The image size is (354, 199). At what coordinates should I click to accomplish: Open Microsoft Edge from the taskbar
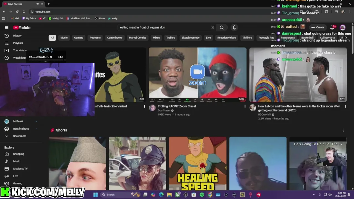(x=161, y=195)
